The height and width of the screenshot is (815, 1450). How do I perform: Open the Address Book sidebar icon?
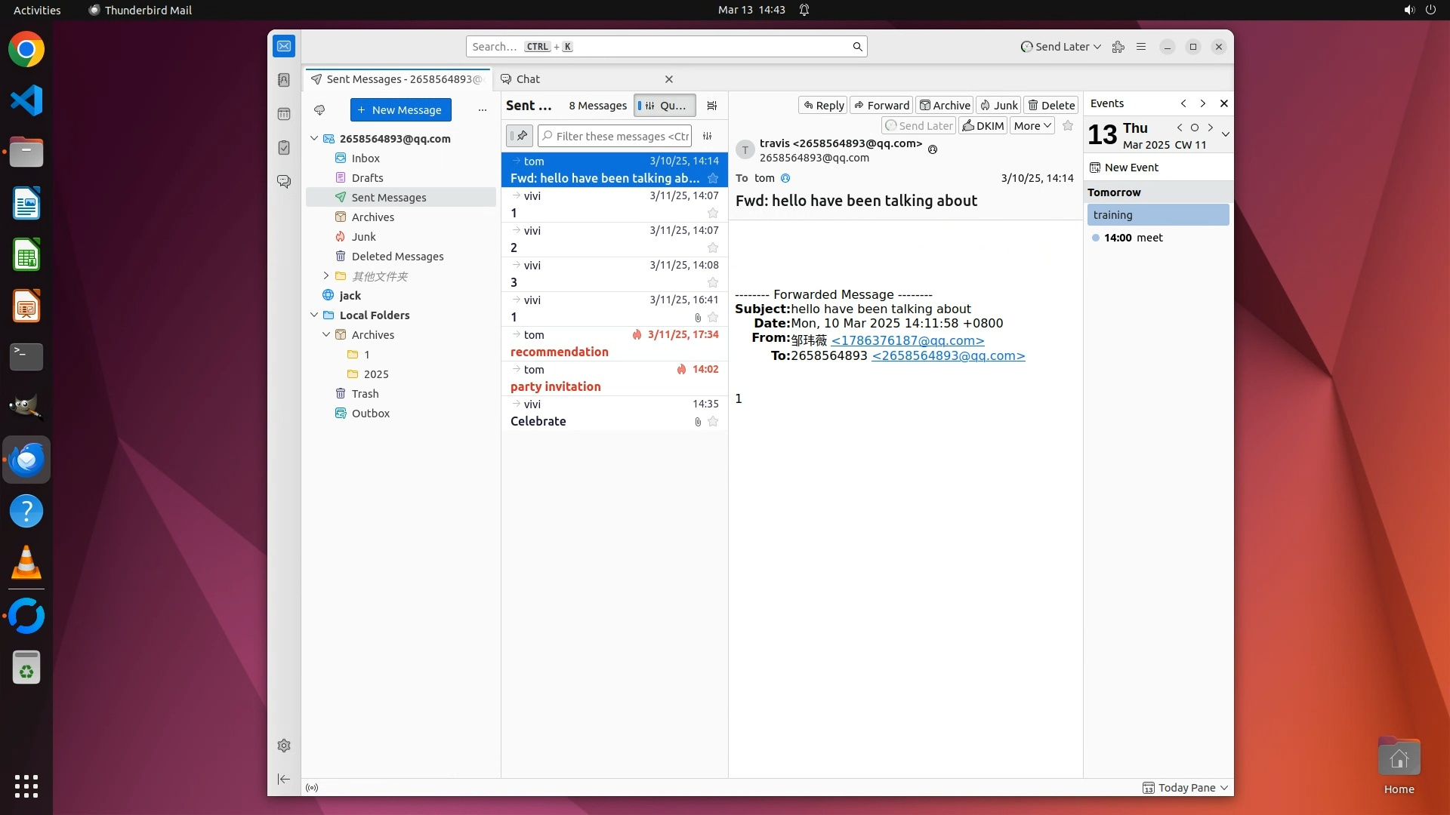pyautogui.click(x=284, y=80)
